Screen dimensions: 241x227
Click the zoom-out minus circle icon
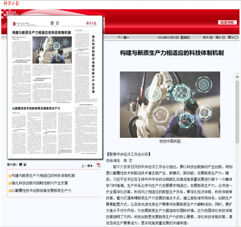pos(224,38)
